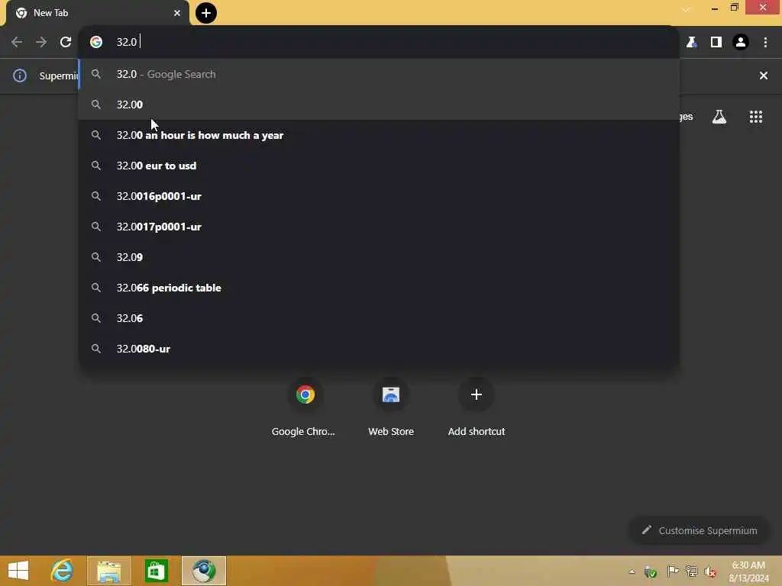Viewport: 782px width, 586px height.
Task: Go forward to the next page
Action: 41,42
